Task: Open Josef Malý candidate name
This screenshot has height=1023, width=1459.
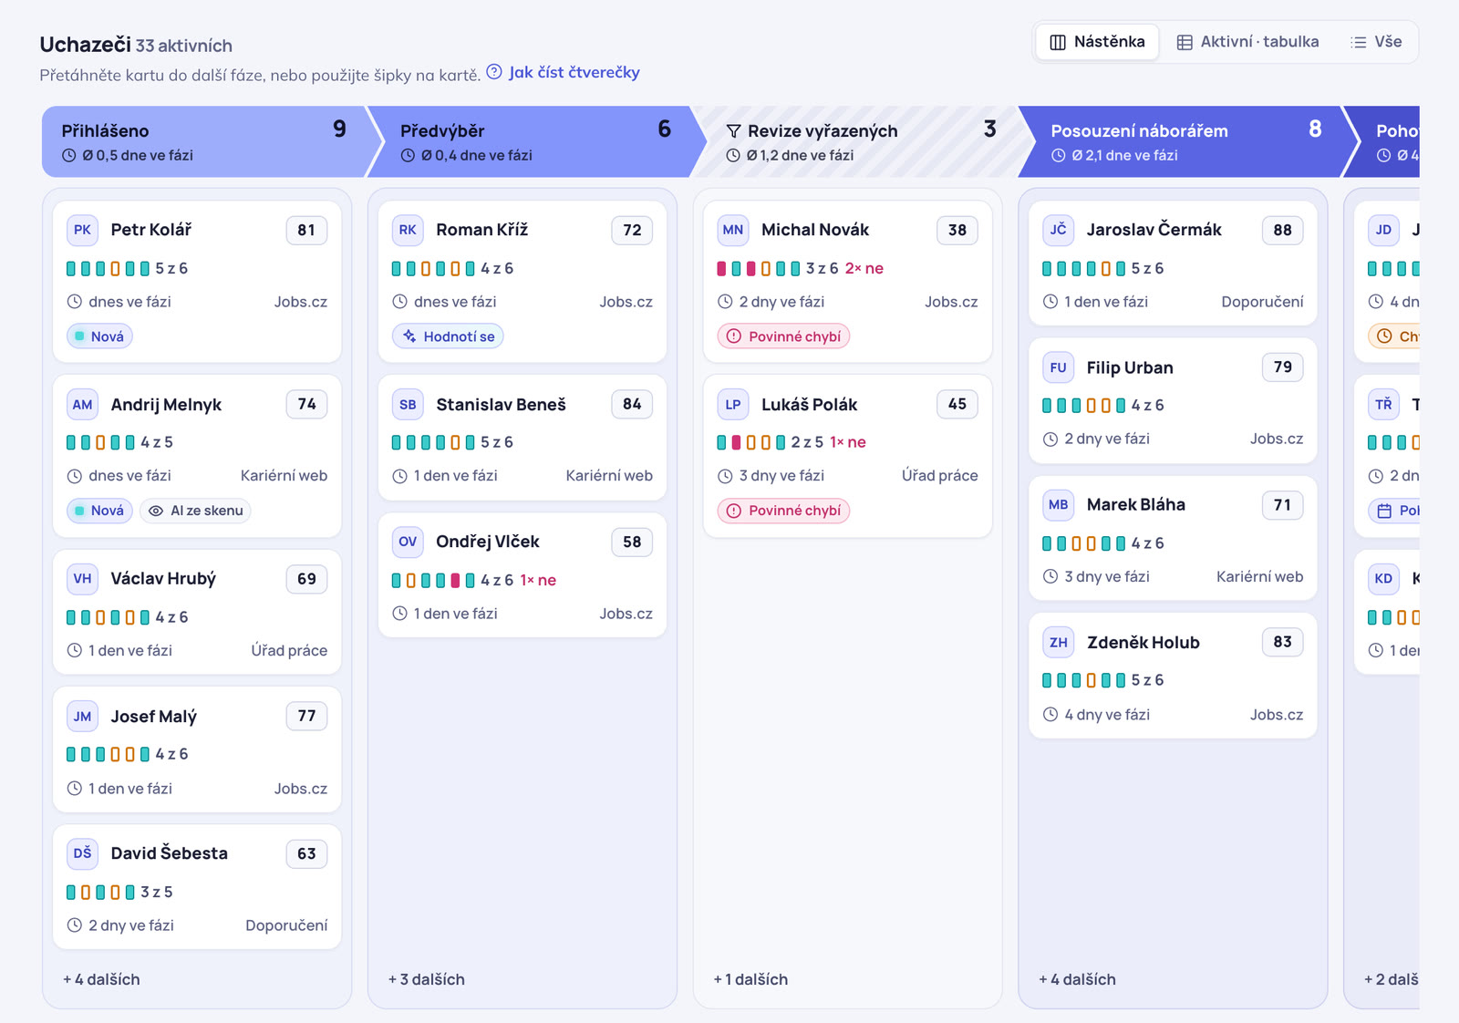Action: (x=153, y=717)
